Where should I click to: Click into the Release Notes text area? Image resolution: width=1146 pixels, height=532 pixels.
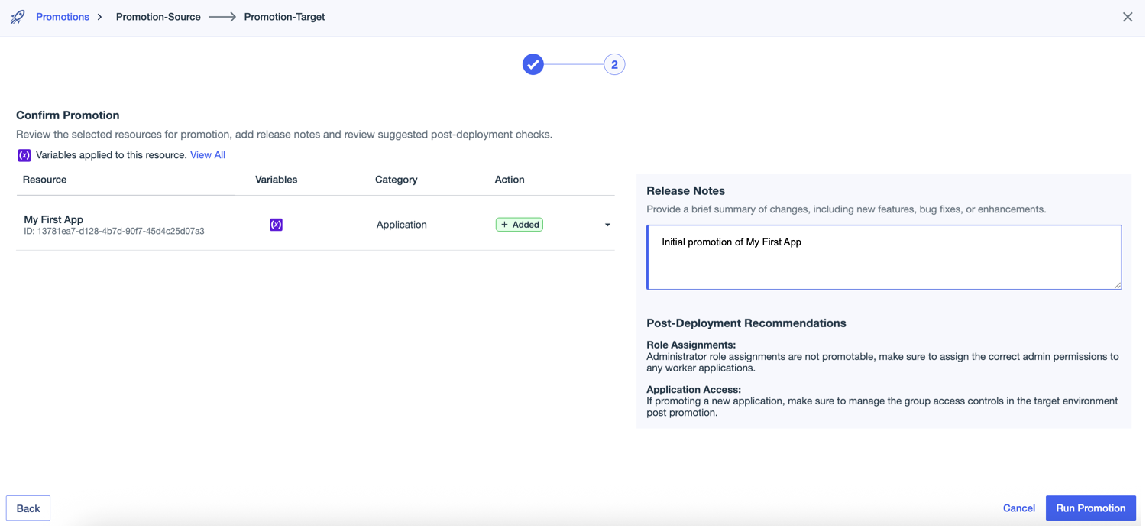[884, 257]
